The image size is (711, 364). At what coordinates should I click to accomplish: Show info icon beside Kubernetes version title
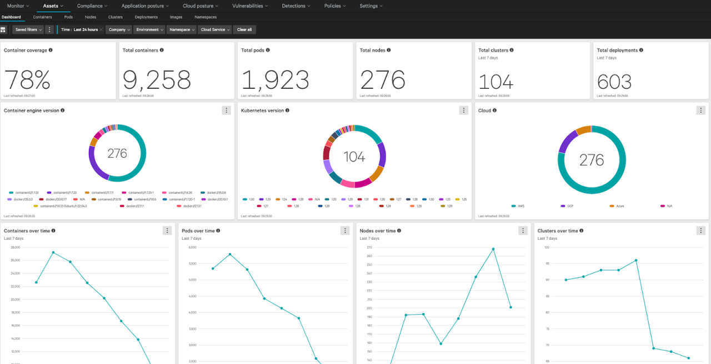click(287, 110)
